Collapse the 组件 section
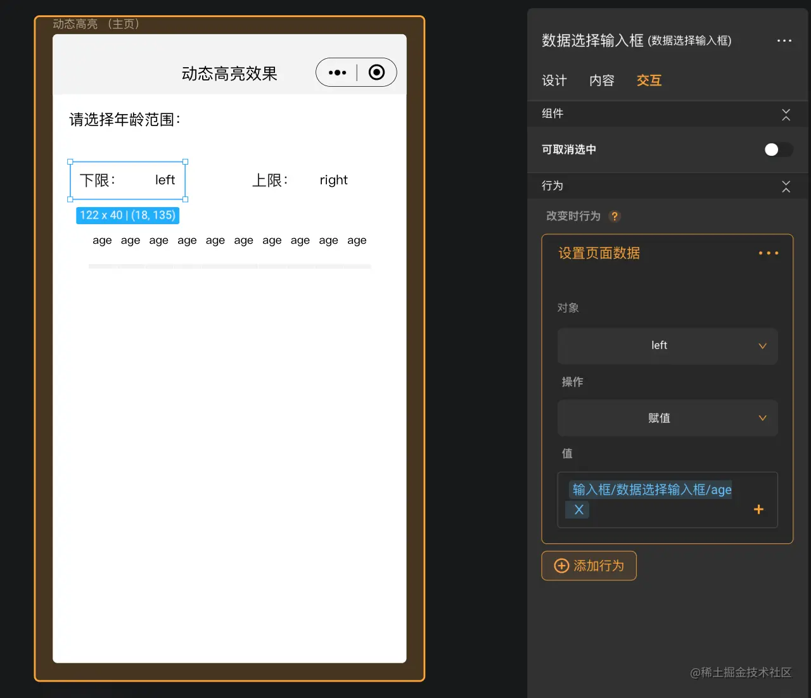Image resolution: width=811 pixels, height=698 pixels. tap(786, 114)
